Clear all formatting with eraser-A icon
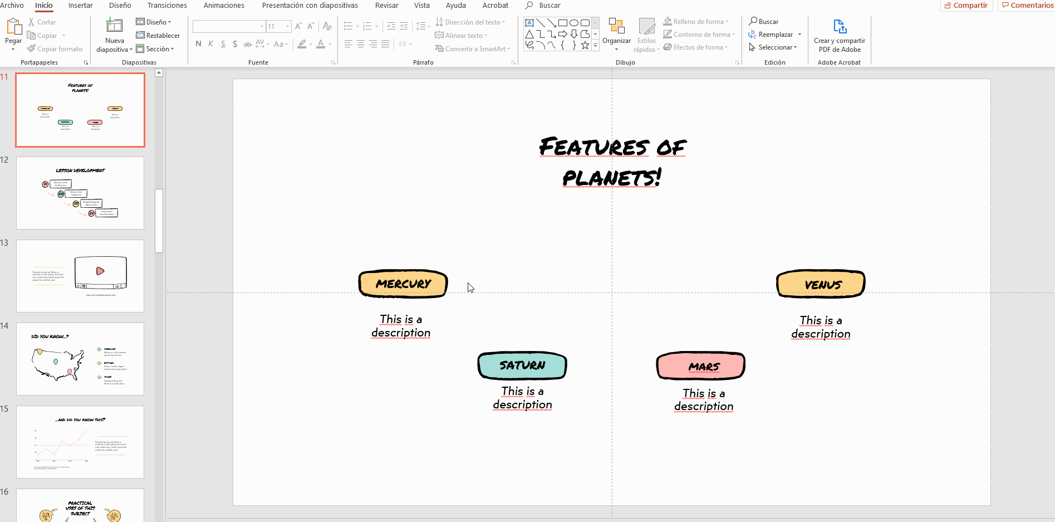 (x=327, y=26)
